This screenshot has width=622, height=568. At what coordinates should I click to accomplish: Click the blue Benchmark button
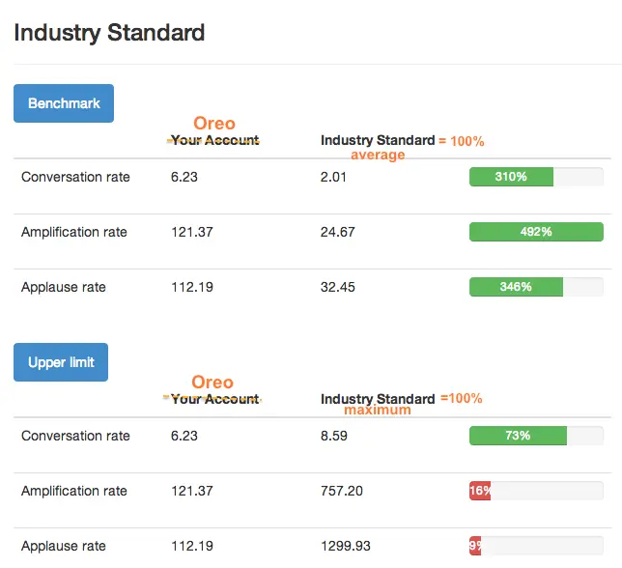tap(64, 103)
